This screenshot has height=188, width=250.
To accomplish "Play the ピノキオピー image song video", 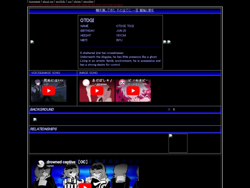I will [x=133, y=91].
